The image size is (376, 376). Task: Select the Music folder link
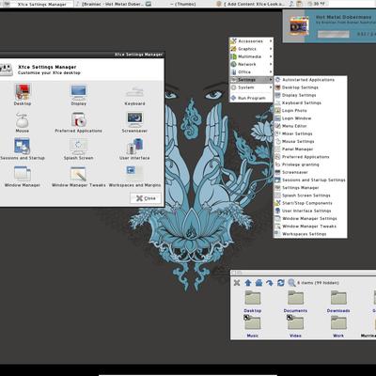253,326
